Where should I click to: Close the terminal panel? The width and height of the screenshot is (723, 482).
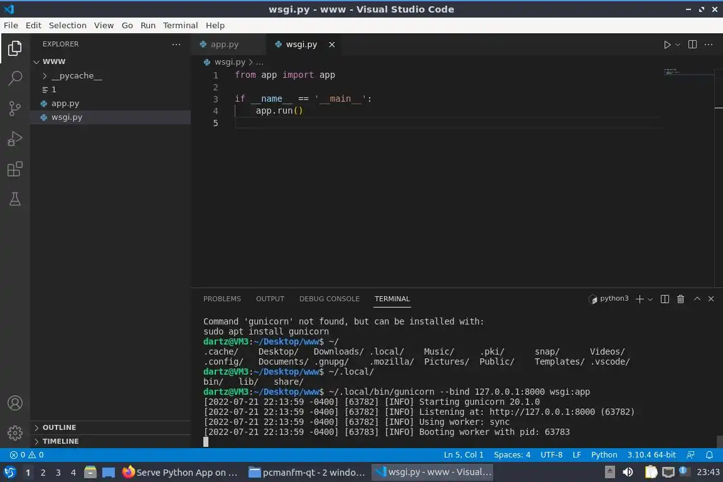(x=711, y=299)
